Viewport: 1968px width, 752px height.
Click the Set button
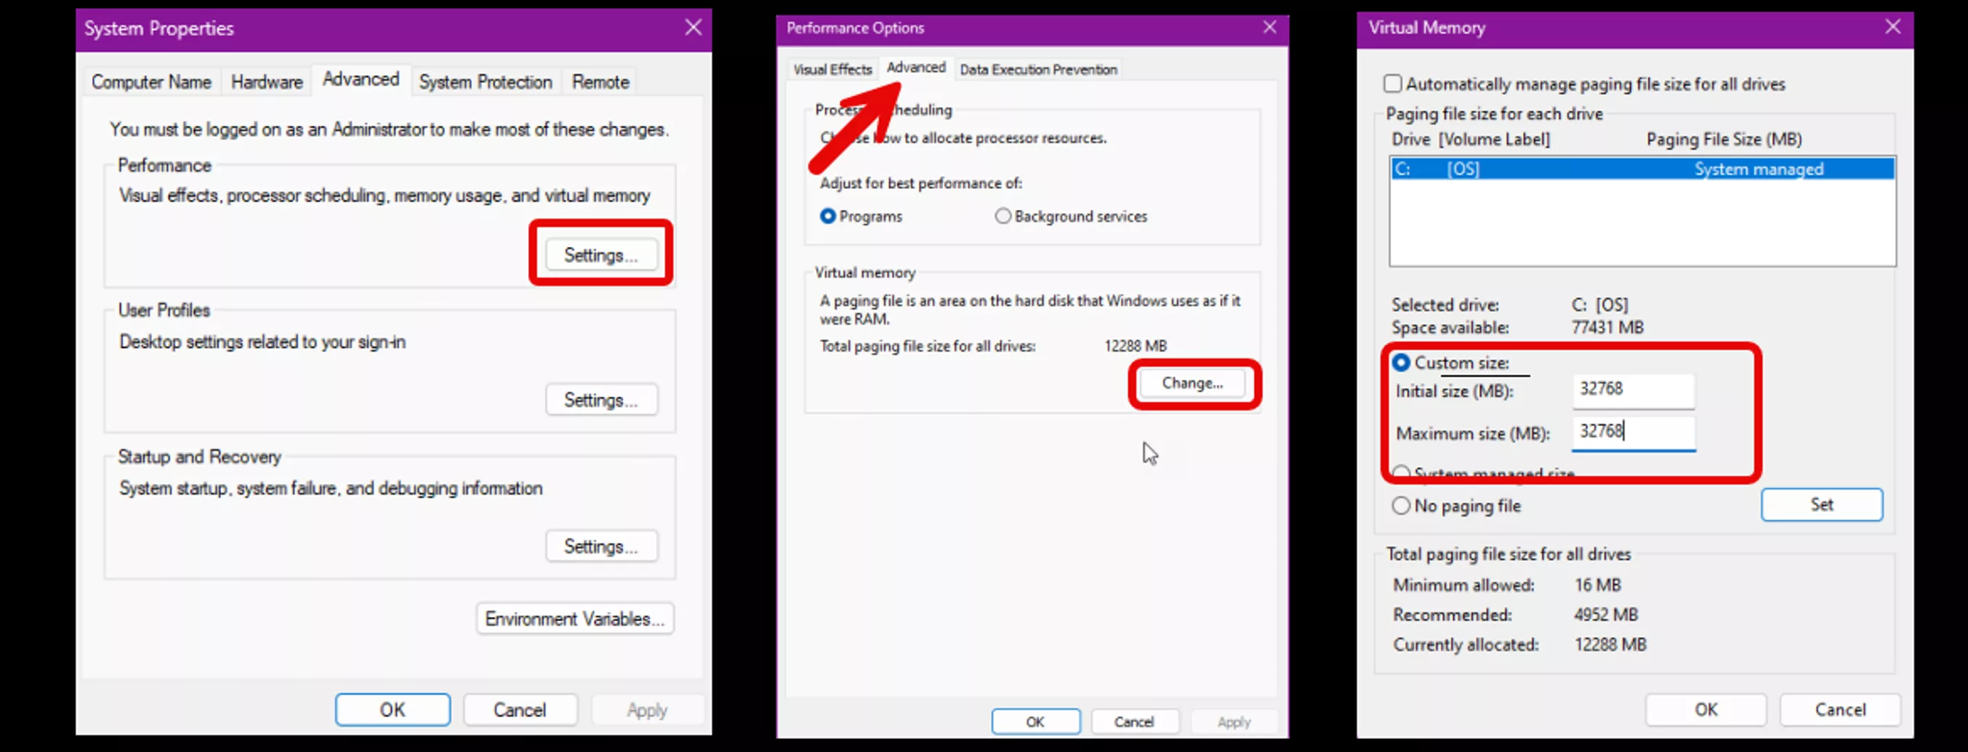[1821, 505]
